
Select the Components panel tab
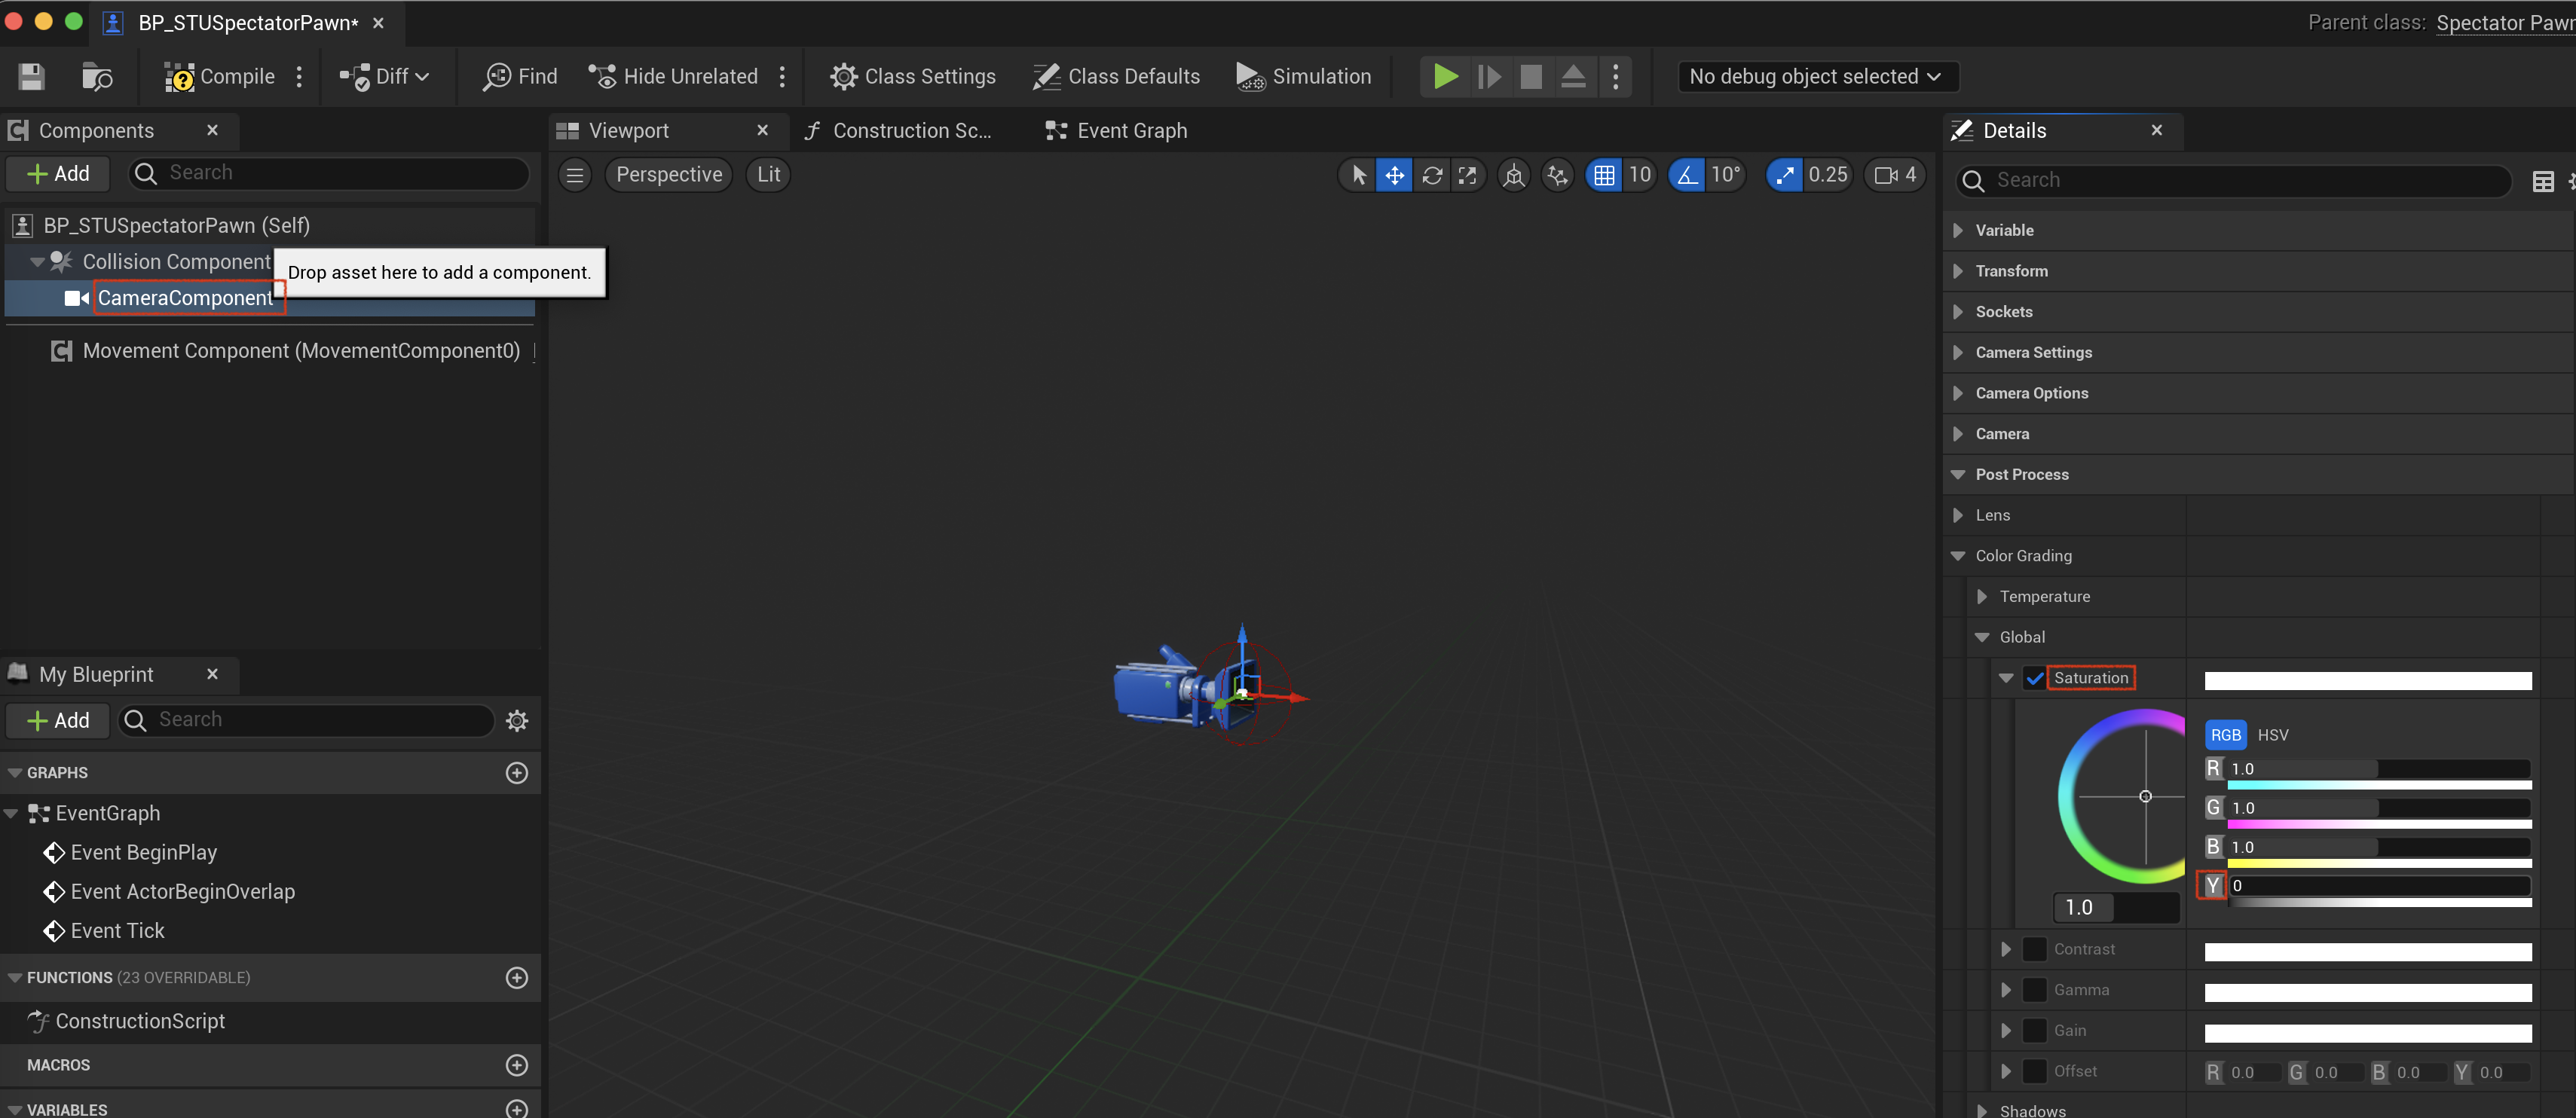(96, 130)
